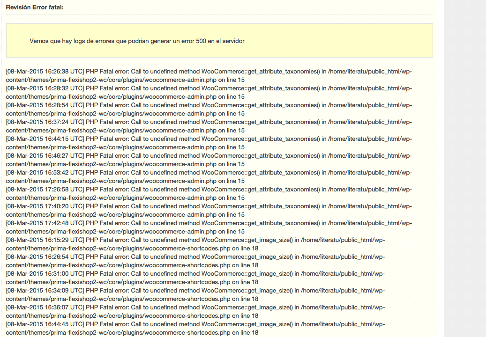Select log entry timestamped 17:40:20 UTC
The height and width of the screenshot is (337, 486).
(x=209, y=211)
